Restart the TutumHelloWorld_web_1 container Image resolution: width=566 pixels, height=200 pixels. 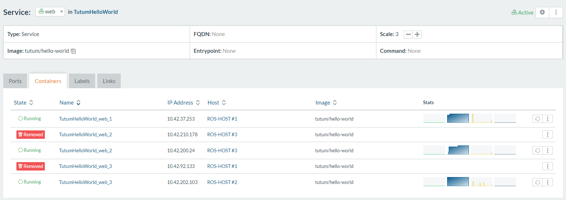point(538,119)
